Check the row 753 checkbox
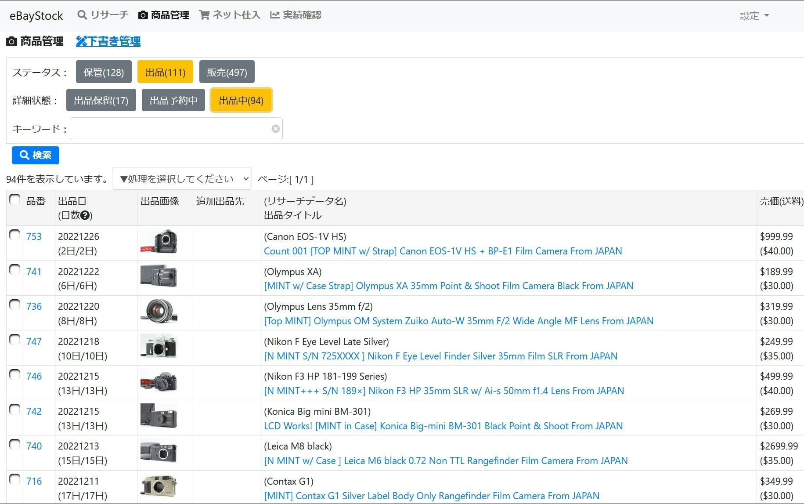This screenshot has width=804, height=504. 14,235
